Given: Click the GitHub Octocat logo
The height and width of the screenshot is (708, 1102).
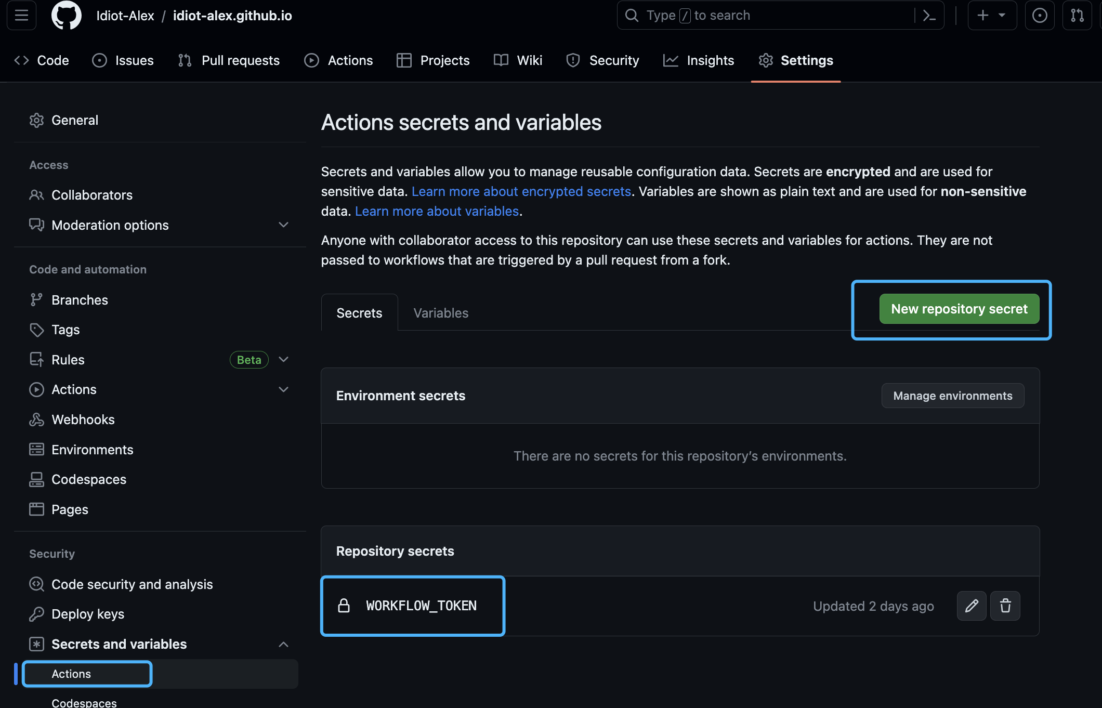Looking at the screenshot, I should [66, 16].
